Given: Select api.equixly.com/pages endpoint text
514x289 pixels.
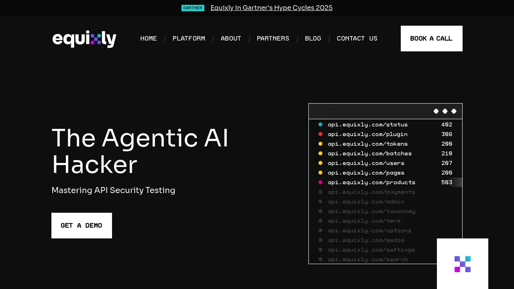Looking at the screenshot, I should click(x=366, y=173).
